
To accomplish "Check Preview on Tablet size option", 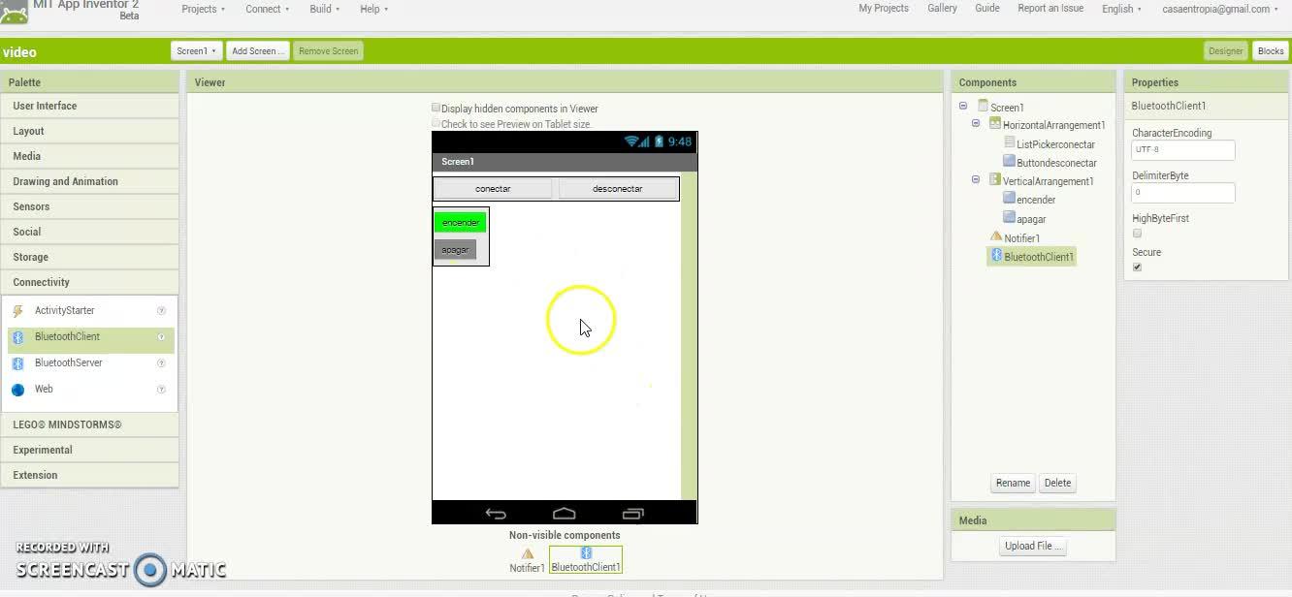I will [436, 123].
